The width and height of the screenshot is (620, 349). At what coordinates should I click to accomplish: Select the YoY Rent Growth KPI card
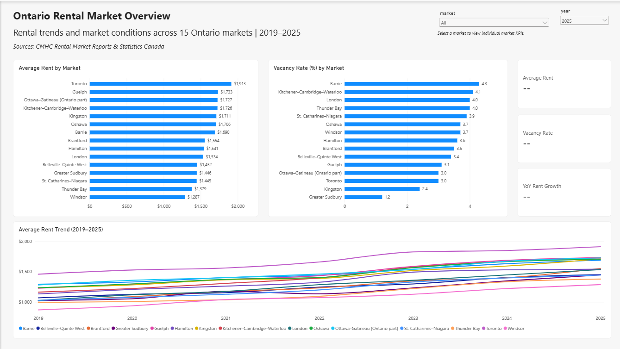[x=564, y=192]
